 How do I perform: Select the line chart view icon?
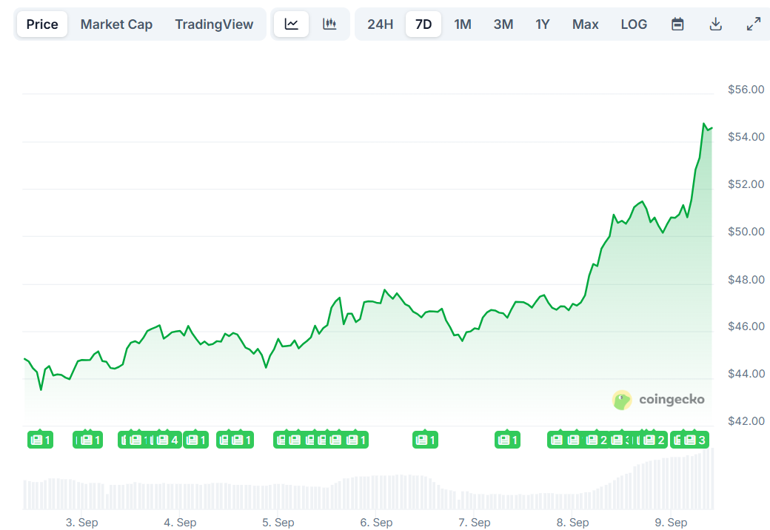(x=291, y=24)
